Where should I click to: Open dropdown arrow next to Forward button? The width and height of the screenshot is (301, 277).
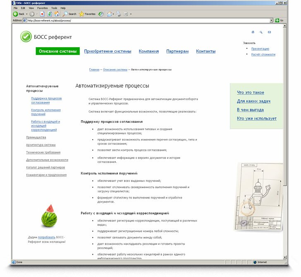click(37, 14)
